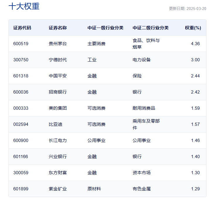Image resolution: width=212 pixels, height=210 pixels.
Task: Select security code 600519
Action: point(21,44)
